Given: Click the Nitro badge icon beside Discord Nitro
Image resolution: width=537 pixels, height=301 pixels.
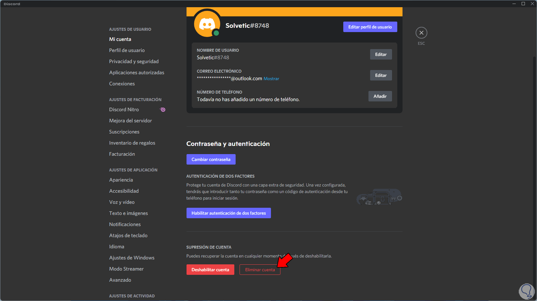Looking at the screenshot, I should (163, 110).
